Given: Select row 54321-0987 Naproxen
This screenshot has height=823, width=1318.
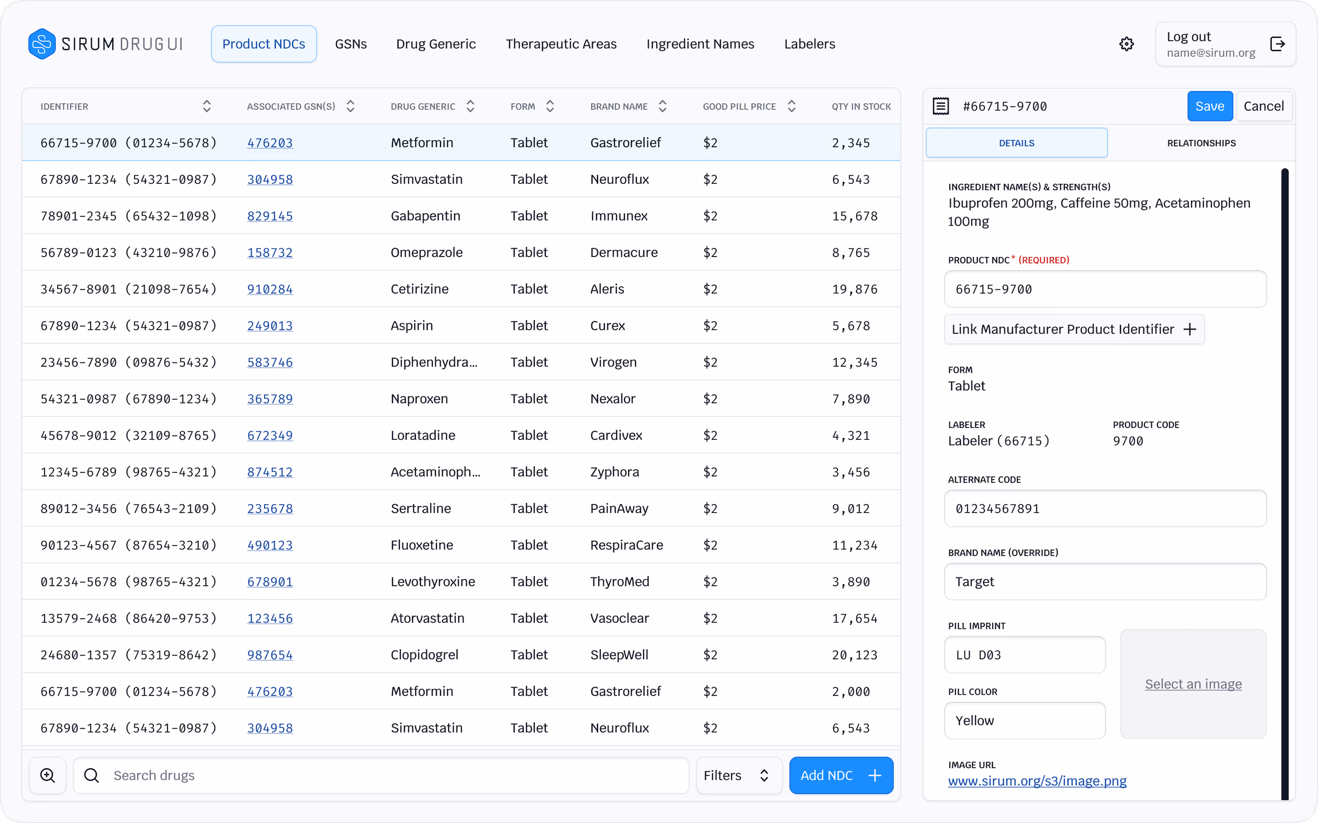Looking at the screenshot, I should point(461,399).
